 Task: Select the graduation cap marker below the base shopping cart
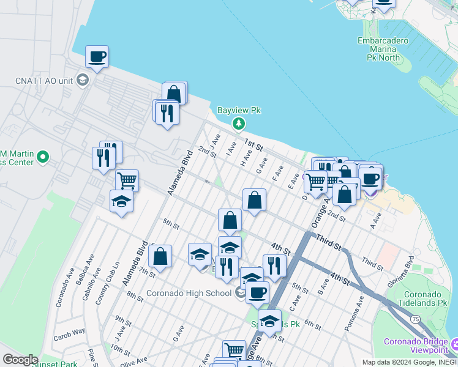tap(121, 202)
